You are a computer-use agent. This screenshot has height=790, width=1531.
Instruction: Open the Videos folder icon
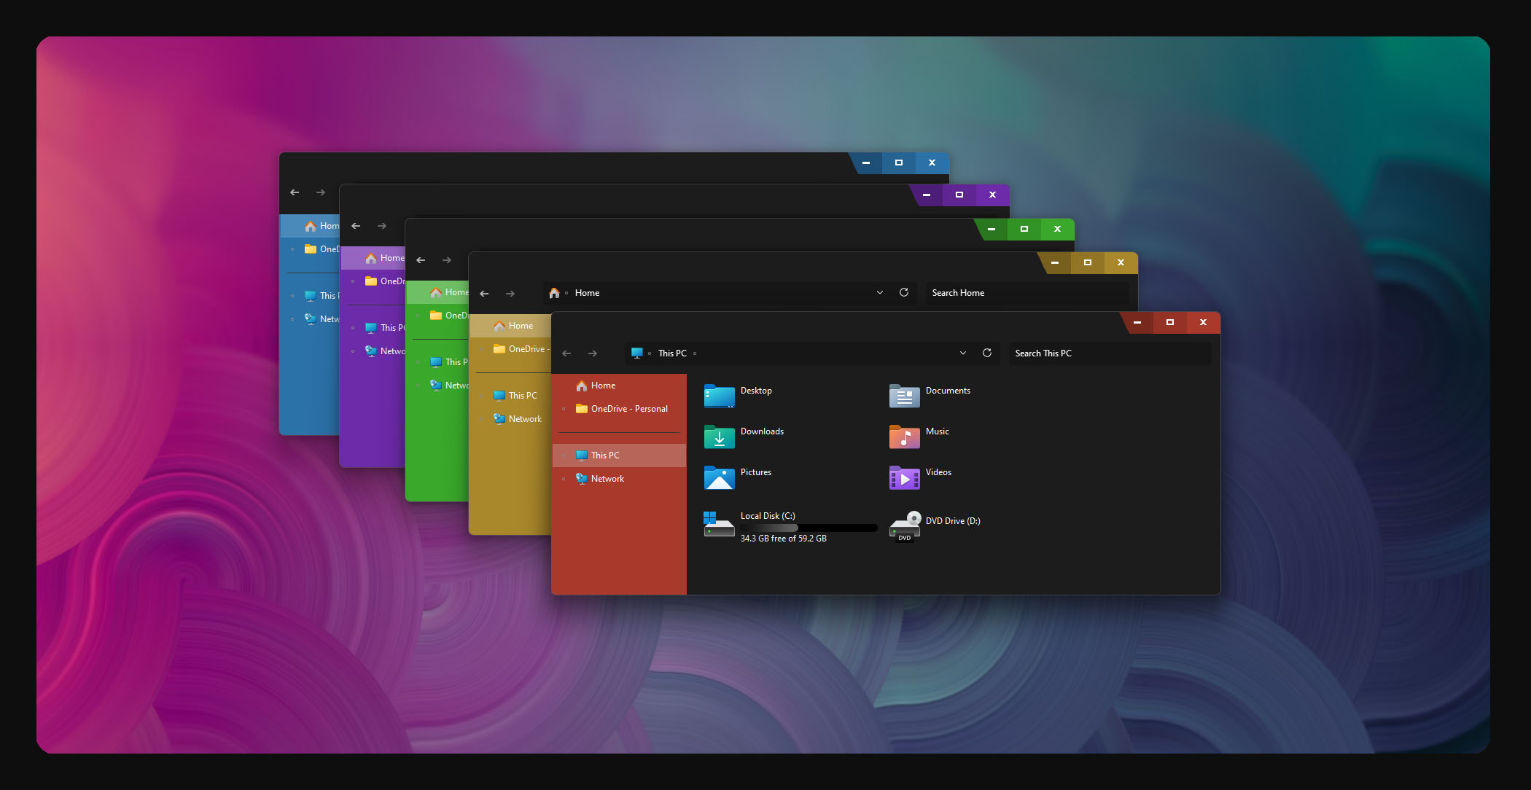[904, 477]
